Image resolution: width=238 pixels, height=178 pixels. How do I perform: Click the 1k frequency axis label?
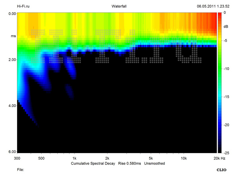[x=74, y=158]
